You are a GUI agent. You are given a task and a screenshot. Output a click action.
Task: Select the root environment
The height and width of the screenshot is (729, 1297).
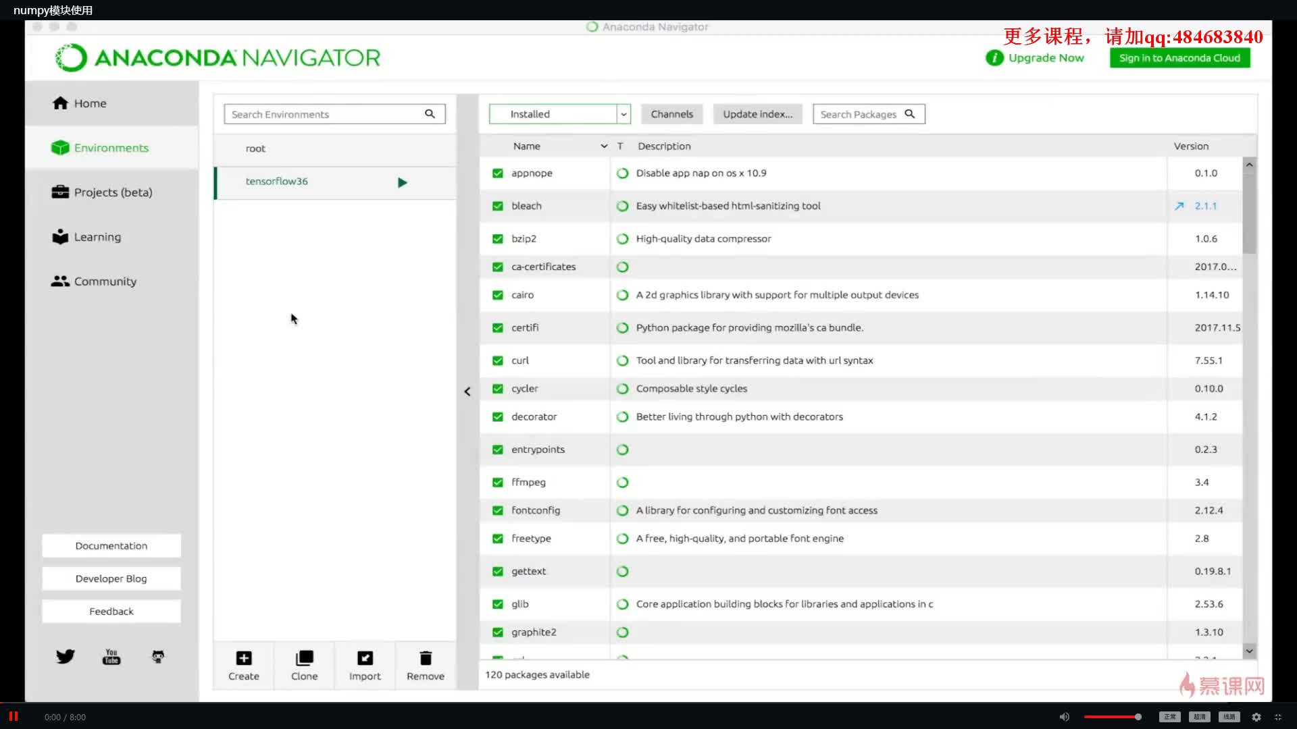click(x=335, y=148)
